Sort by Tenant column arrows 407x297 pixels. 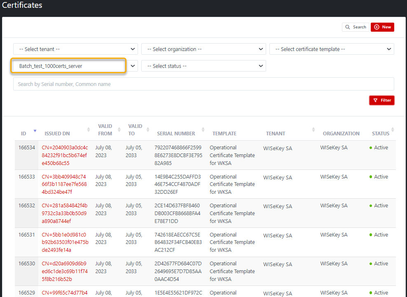(x=313, y=130)
